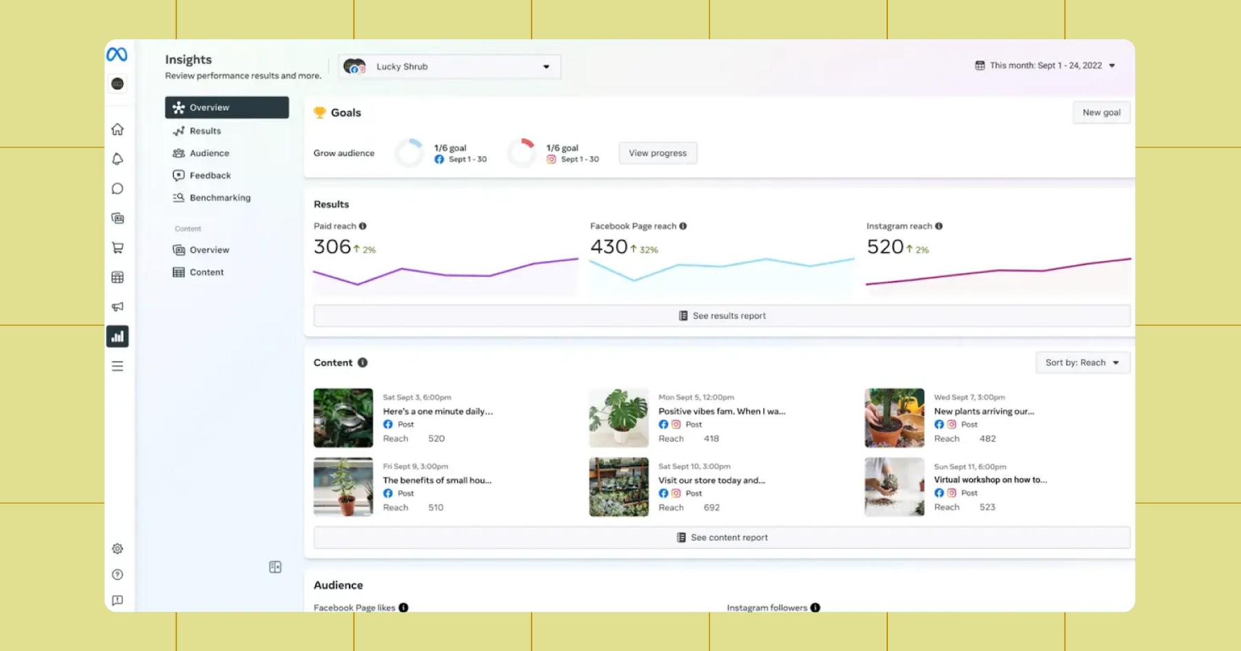The height and width of the screenshot is (651, 1241).
Task: Click "Positive vibes fam. When I wa..." title
Action: click(722, 411)
